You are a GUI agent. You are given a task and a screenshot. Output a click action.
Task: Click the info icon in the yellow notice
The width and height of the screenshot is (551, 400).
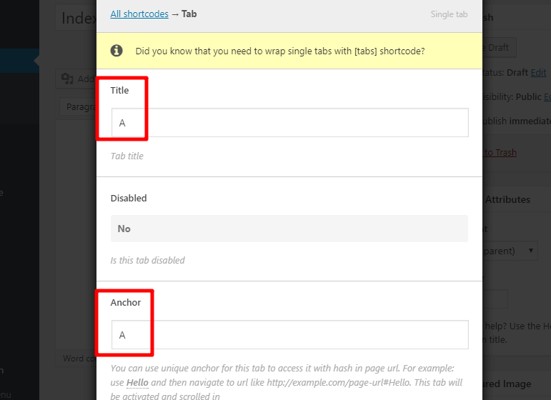coord(116,51)
